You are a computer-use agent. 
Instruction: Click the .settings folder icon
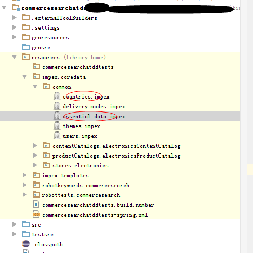(x=26, y=27)
